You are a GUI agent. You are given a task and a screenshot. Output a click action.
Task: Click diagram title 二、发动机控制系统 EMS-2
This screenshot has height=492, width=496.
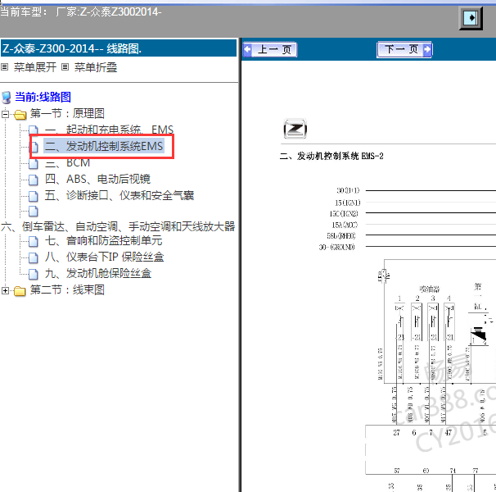click(x=331, y=157)
